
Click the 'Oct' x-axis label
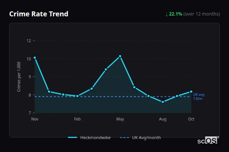pyautogui.click(x=191, y=119)
